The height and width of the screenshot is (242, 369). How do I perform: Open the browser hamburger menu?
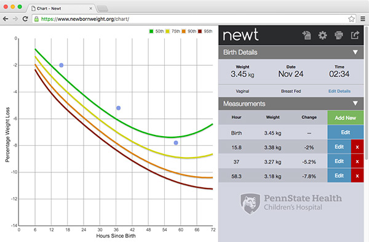pyautogui.click(x=363, y=19)
